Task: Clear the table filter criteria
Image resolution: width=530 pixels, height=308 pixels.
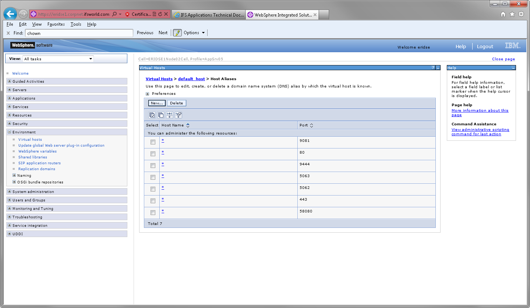Action: tap(179, 115)
